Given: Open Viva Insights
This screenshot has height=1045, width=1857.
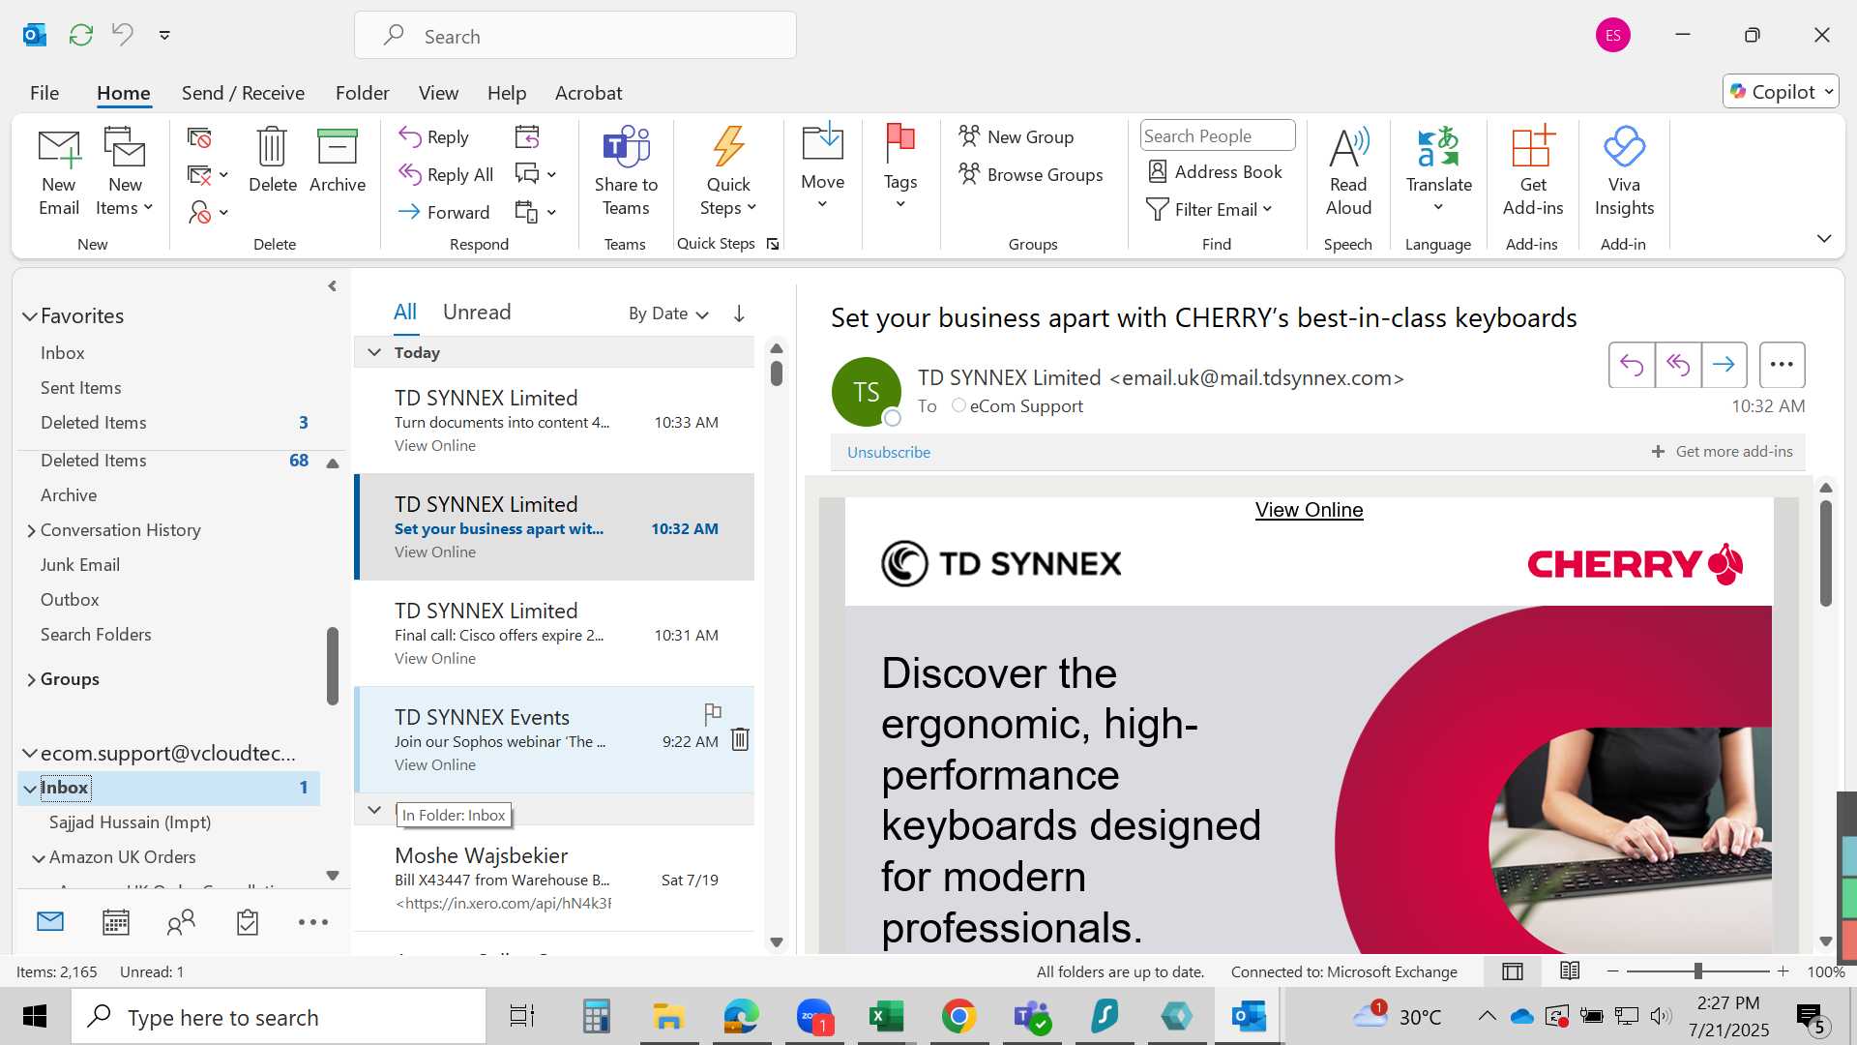Looking at the screenshot, I should [x=1624, y=172].
